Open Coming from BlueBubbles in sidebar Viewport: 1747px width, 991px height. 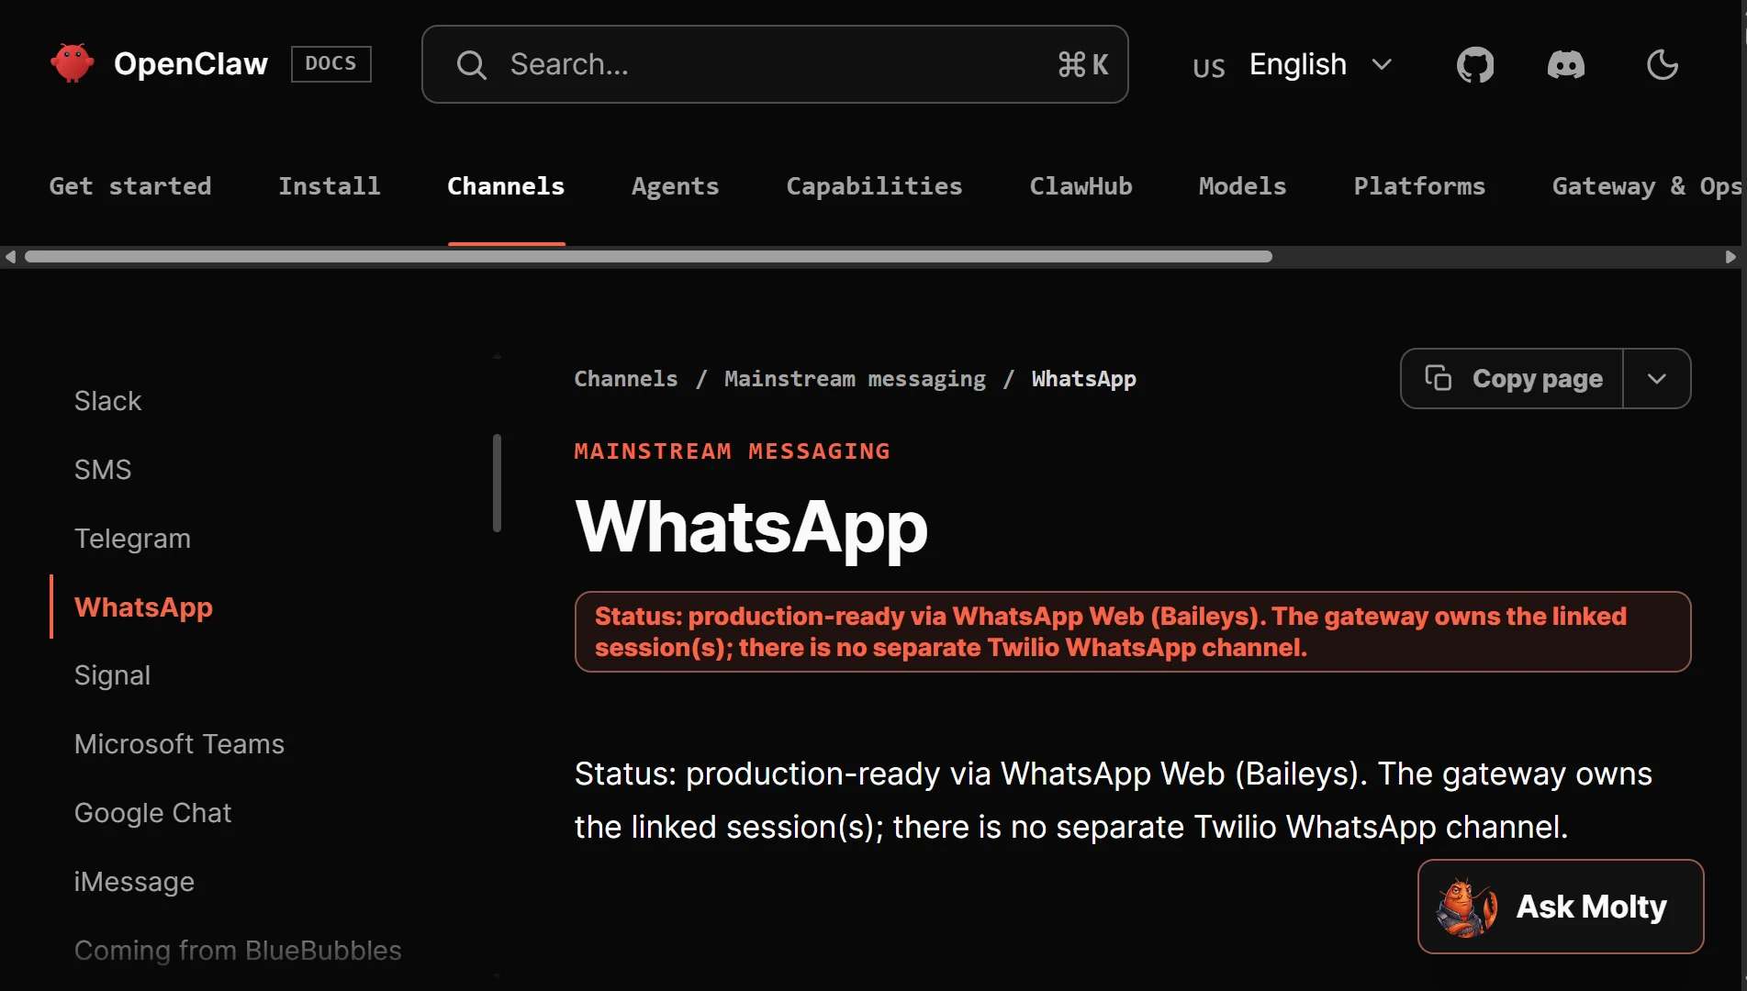coord(238,951)
